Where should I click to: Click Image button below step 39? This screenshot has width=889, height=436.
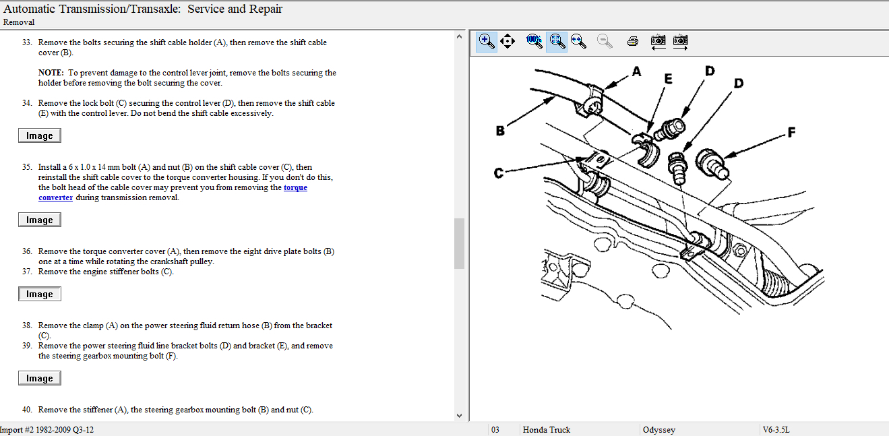[40, 378]
